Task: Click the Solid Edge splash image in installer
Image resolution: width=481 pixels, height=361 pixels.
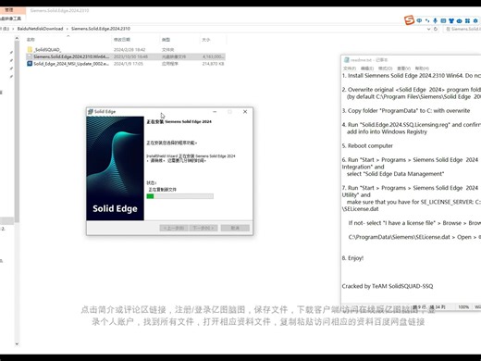Action: [x=115, y=168]
